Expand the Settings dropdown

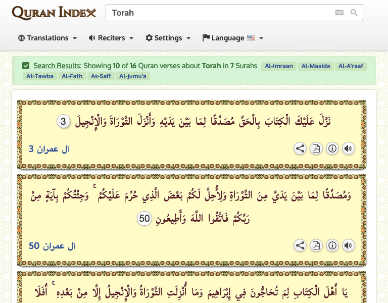pos(168,38)
